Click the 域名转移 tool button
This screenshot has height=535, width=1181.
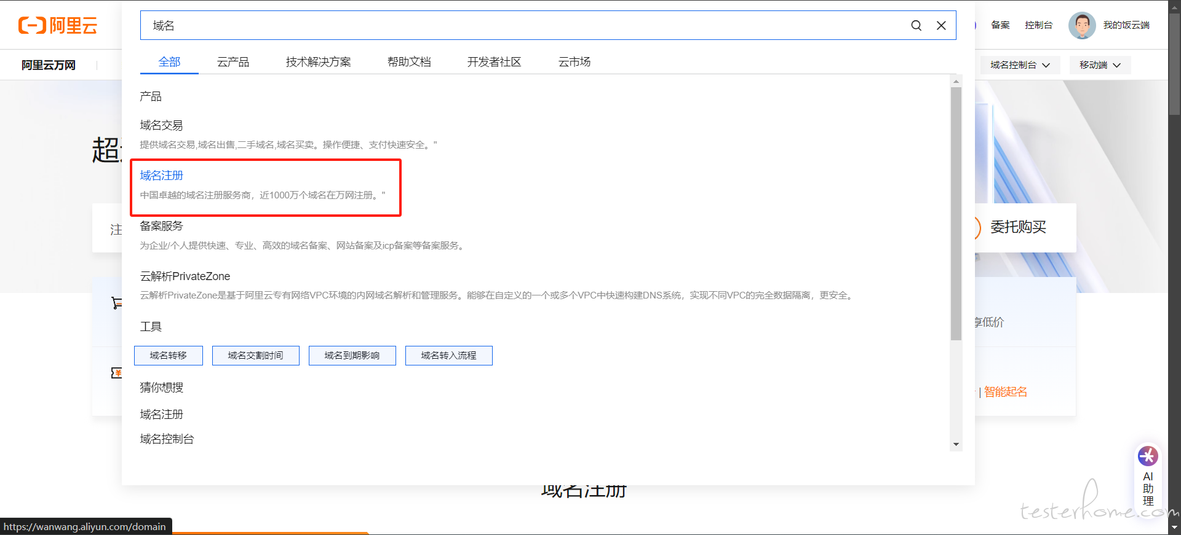(169, 356)
